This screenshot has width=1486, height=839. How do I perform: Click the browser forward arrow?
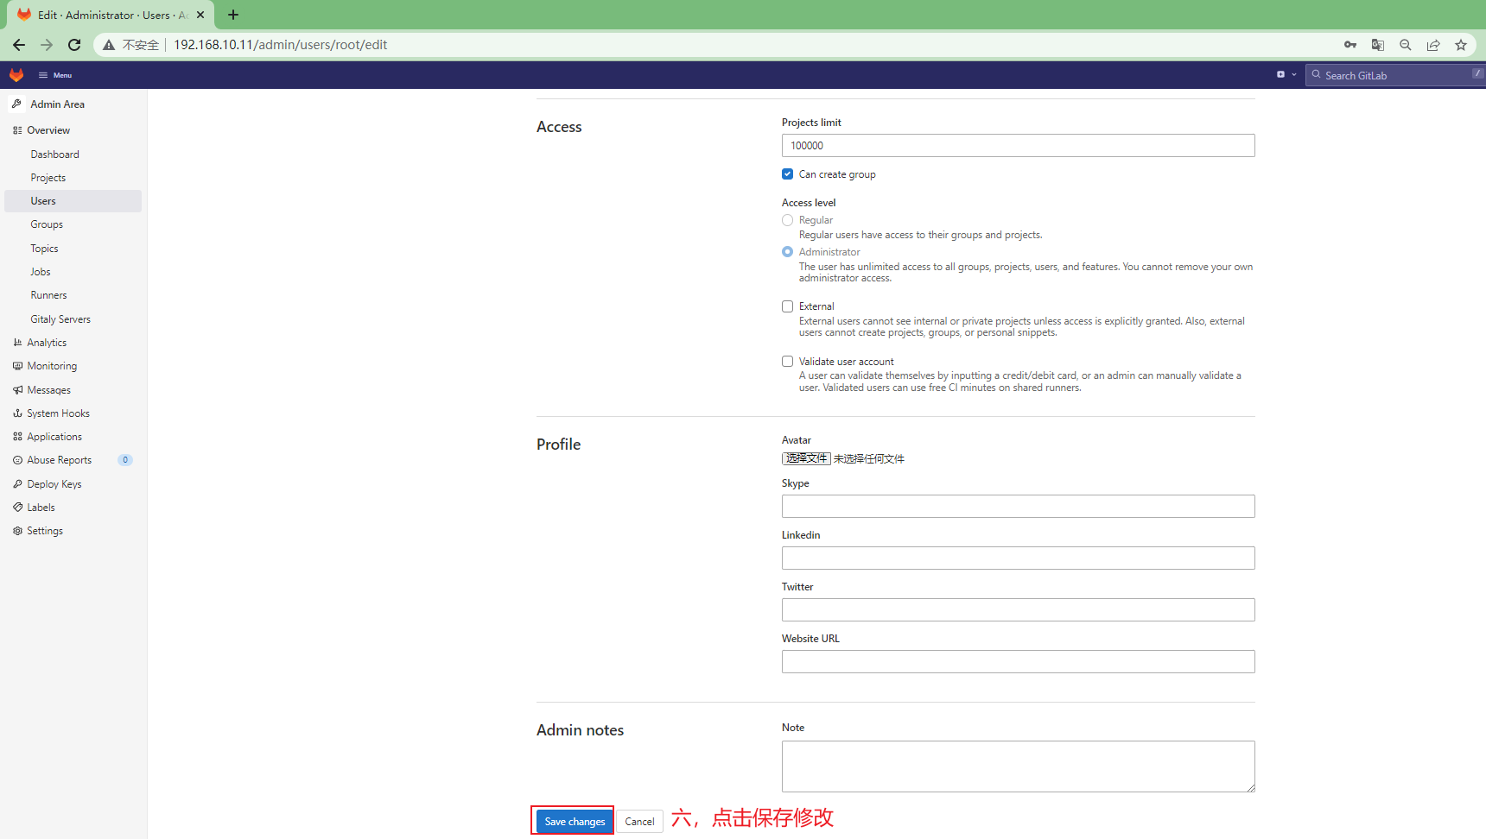pos(47,45)
